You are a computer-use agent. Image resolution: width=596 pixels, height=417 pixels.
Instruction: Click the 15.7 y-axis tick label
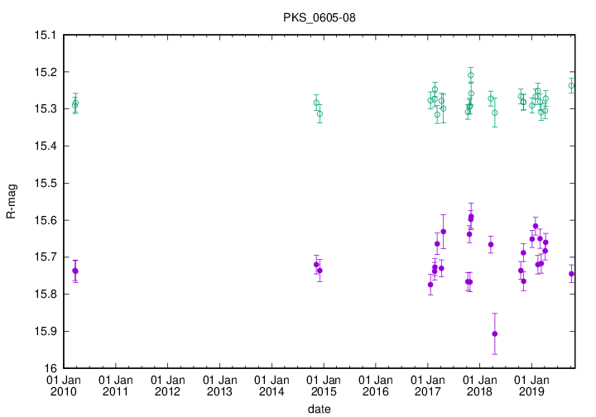pos(45,256)
